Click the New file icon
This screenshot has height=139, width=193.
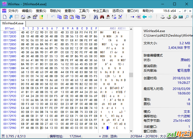pyautogui.click(x=5, y=17)
